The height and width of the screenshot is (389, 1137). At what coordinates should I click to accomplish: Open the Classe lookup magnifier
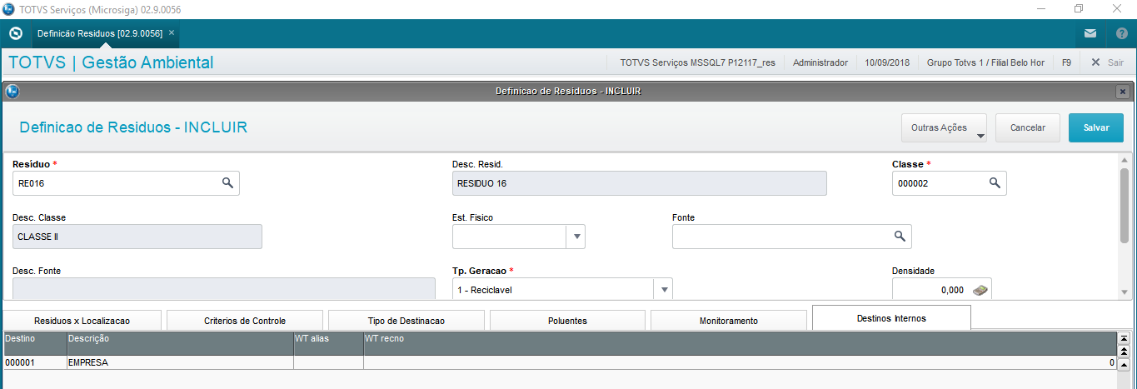tap(994, 183)
